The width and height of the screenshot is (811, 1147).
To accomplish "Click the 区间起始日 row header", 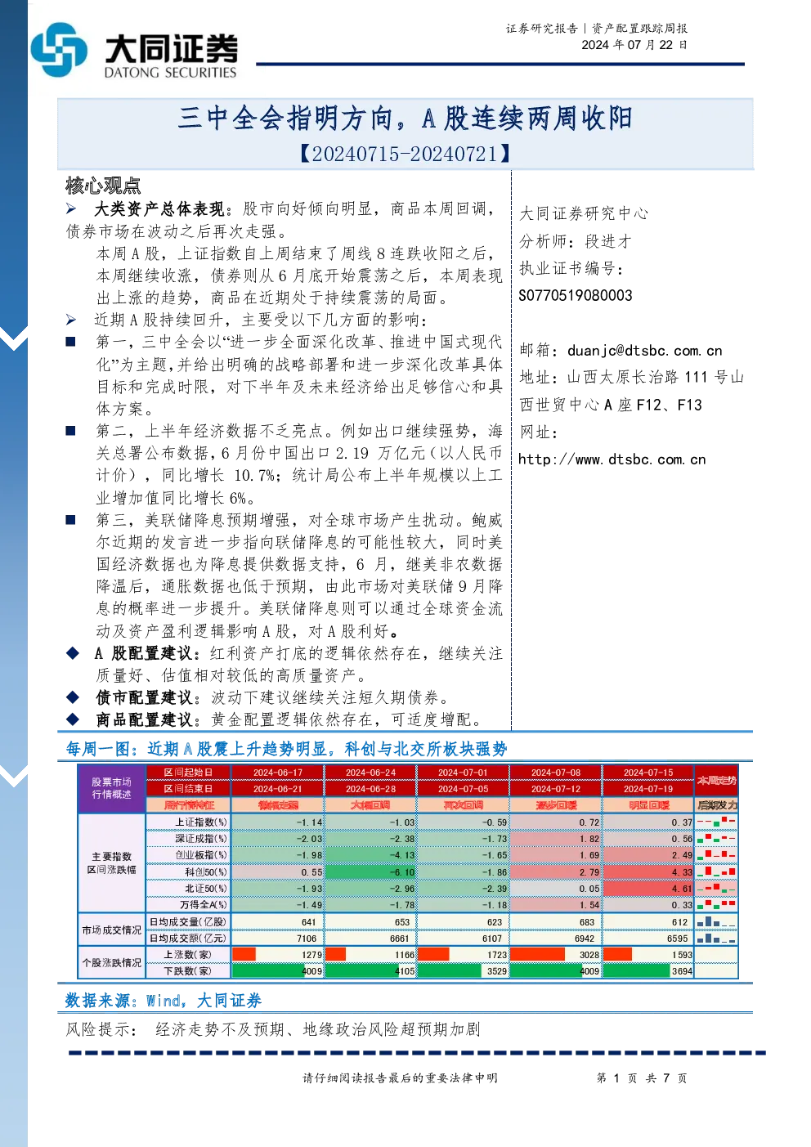I will pos(187,773).
